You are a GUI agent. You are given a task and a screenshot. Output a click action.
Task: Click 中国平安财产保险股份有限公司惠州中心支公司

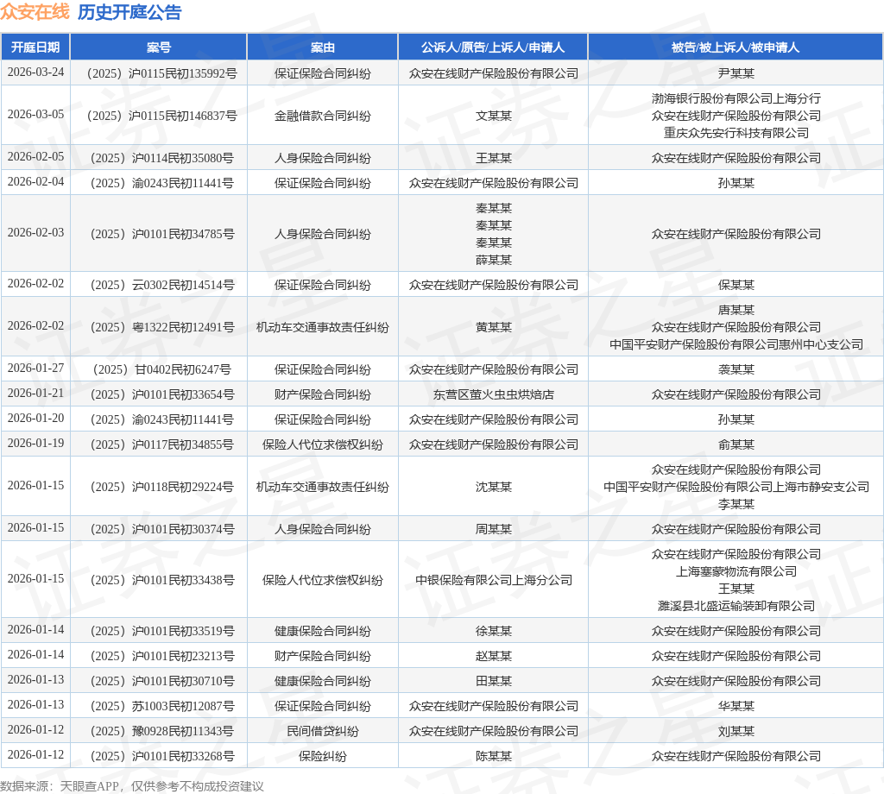click(736, 344)
